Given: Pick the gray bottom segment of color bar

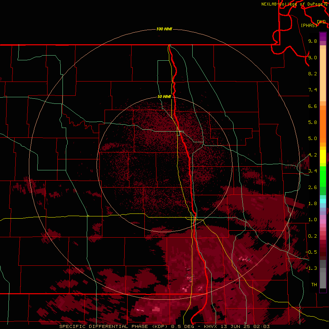Looking at the screenshot, I should (323, 281).
